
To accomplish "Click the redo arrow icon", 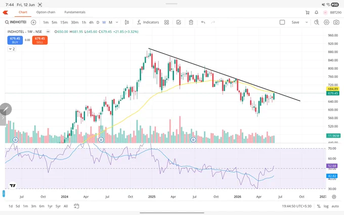I will click(x=213, y=22).
